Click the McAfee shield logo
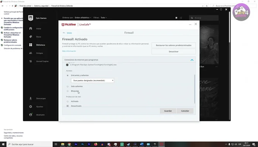Screen dimensions: 258x147 pos(63,24)
